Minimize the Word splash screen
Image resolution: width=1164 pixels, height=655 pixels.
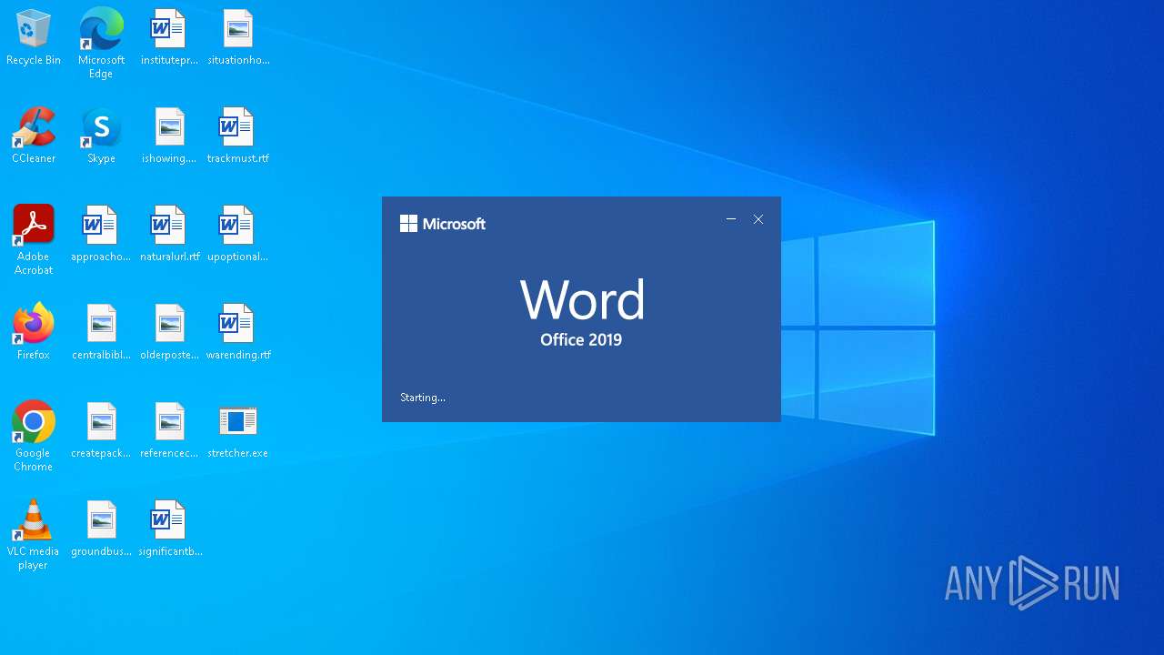click(x=731, y=219)
